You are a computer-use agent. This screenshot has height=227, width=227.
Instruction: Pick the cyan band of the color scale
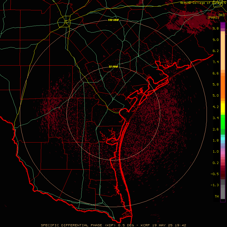pyautogui.click(x=223, y=138)
